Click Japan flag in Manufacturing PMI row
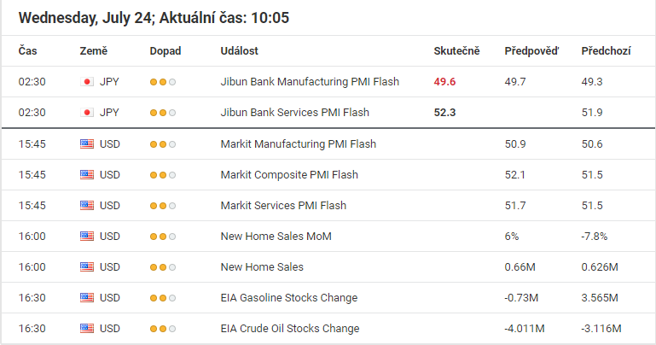Viewport: 656px width, 345px height. 87,82
